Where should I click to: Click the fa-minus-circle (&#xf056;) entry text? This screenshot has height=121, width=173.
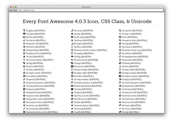(87, 96)
